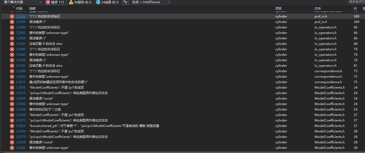The height and width of the screenshot is (153, 365).
Task: Click error icon of C2275 line 24 row
Action: tap(12, 93)
